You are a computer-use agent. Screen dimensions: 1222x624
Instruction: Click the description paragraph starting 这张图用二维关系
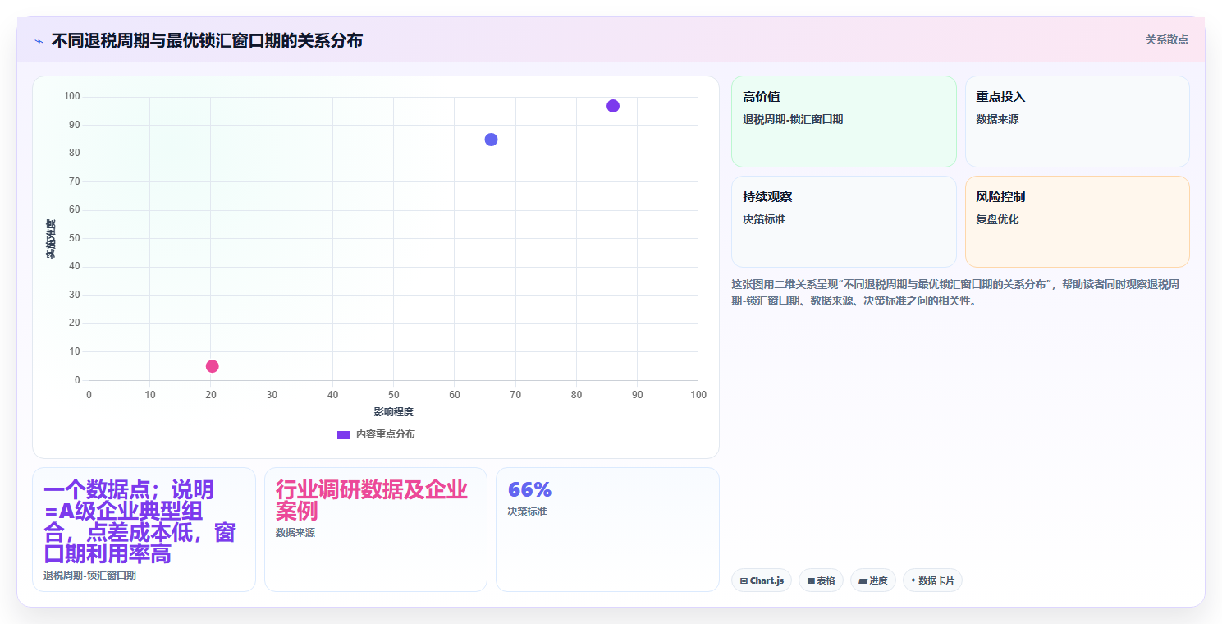point(955,292)
